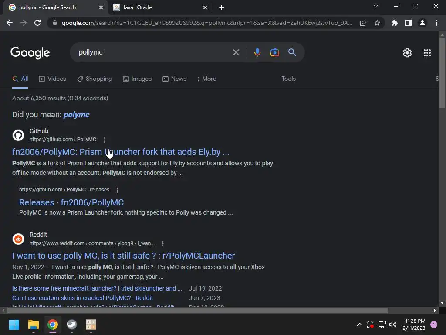Screen dimensions: 446x335
Task: Open network status in tray
Action: click(x=382, y=325)
